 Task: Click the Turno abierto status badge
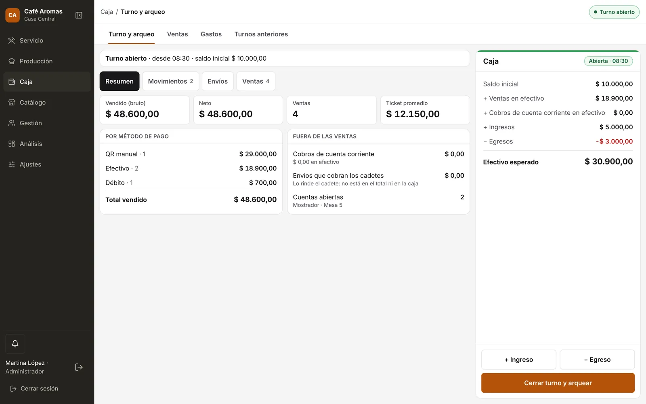pyautogui.click(x=614, y=12)
